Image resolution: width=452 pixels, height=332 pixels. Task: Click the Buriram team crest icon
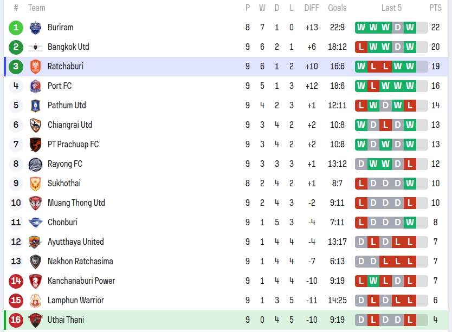pyautogui.click(x=35, y=28)
